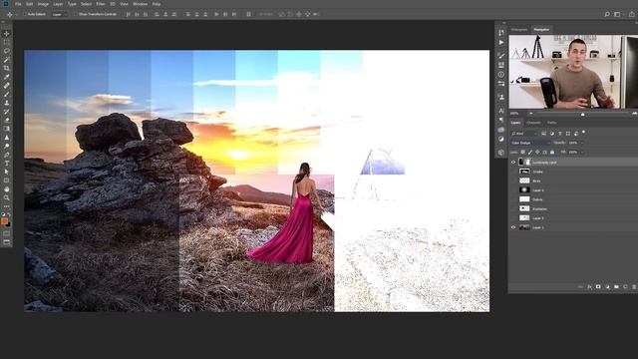Open the Help menu
Image resolution: width=638 pixels, height=359 pixels.
pos(157,4)
